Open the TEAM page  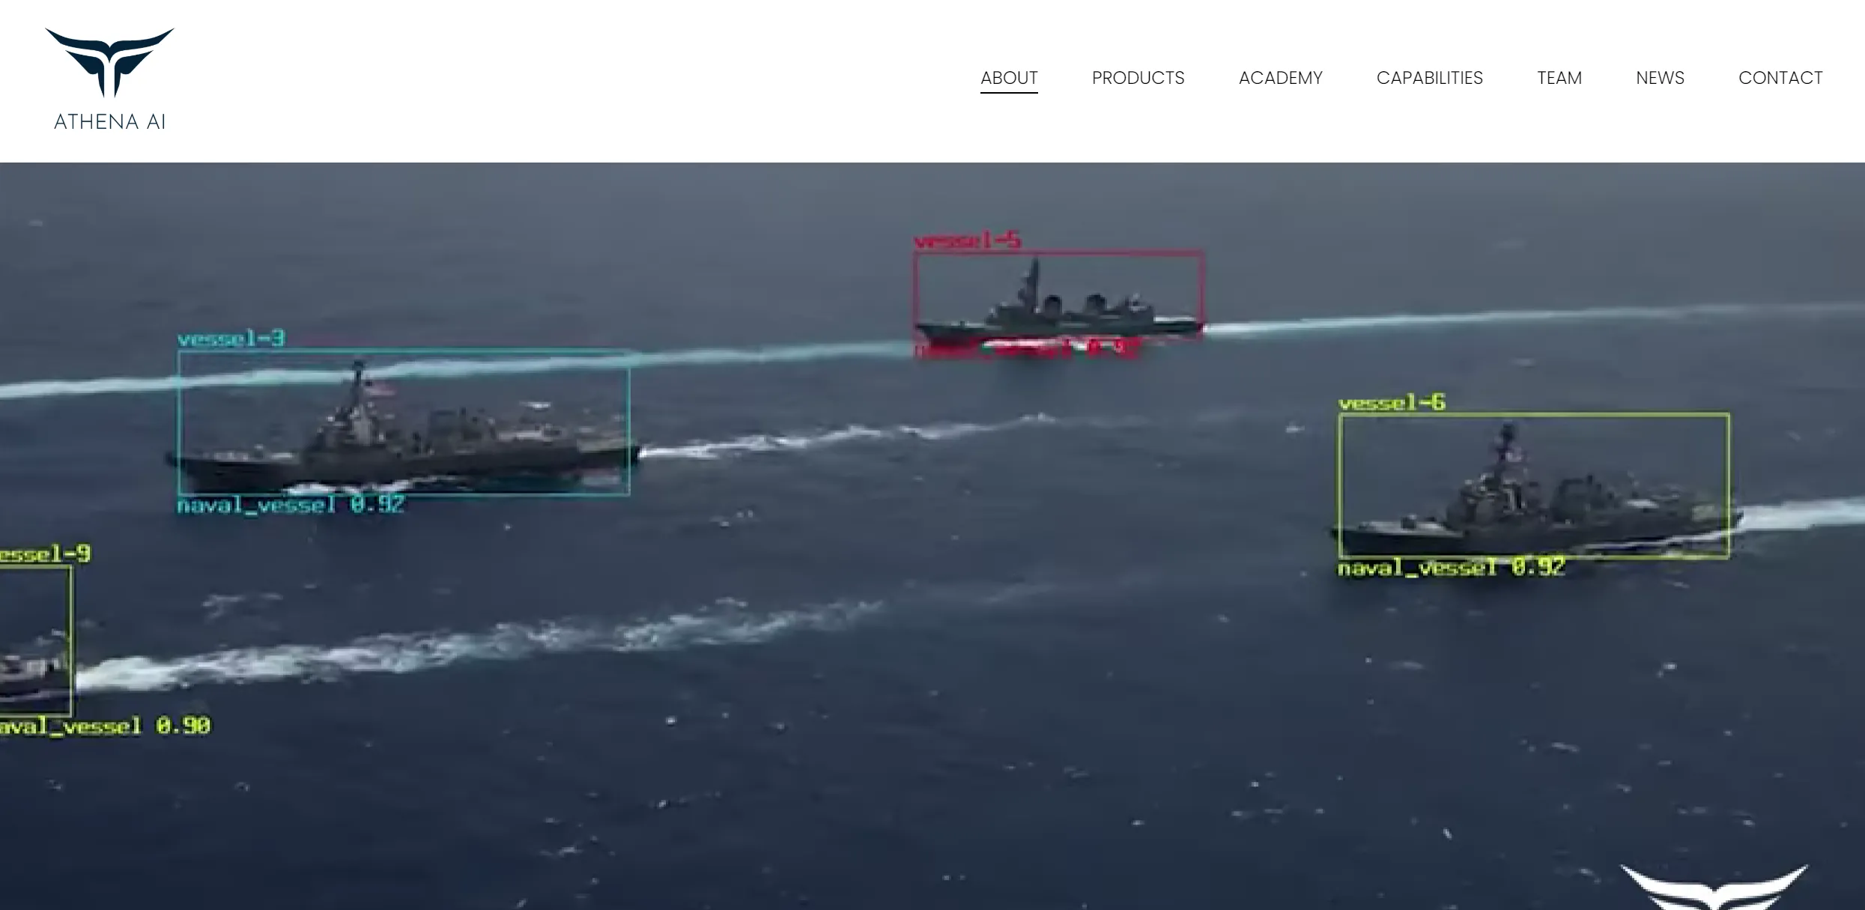pyautogui.click(x=1559, y=78)
